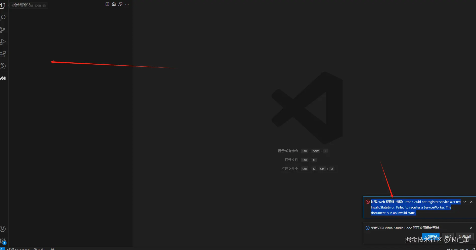Click the MarsCode AI sidebar icon
476x250 pixels.
point(3,78)
